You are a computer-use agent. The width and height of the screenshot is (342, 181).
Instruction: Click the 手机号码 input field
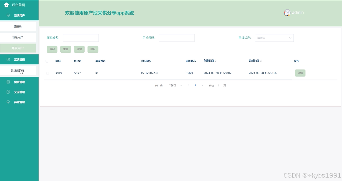coord(177,38)
